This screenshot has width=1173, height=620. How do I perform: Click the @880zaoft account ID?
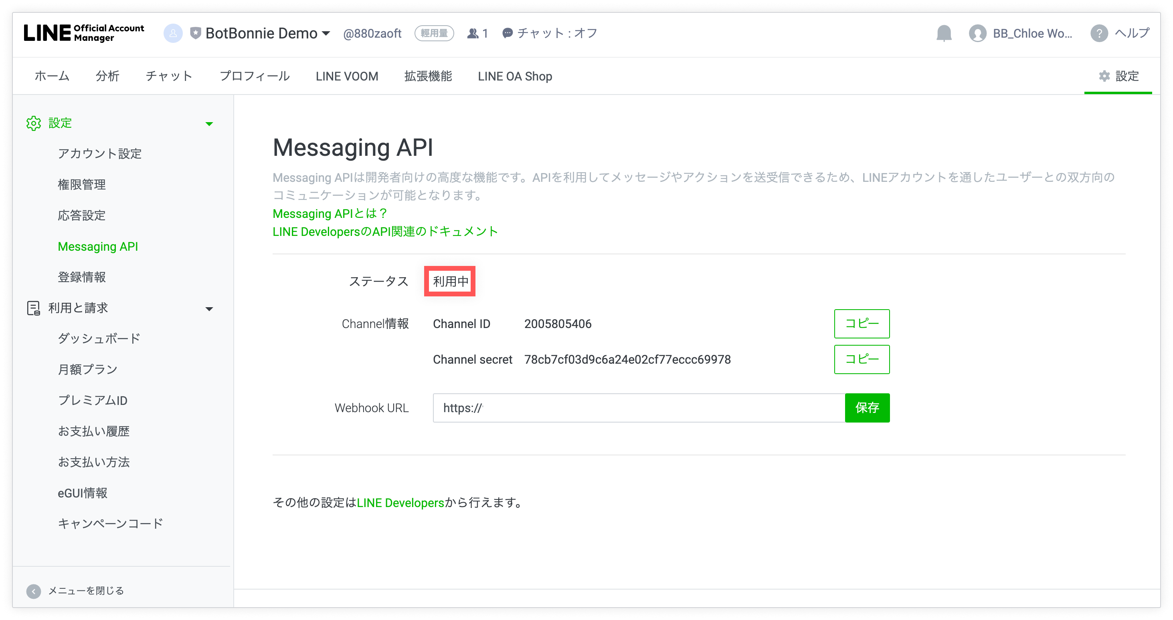pos(372,33)
